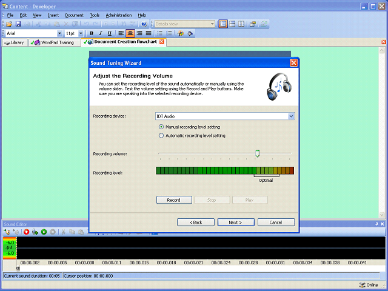Open the Help menu
This screenshot has height=291, width=388.
click(x=142, y=15)
